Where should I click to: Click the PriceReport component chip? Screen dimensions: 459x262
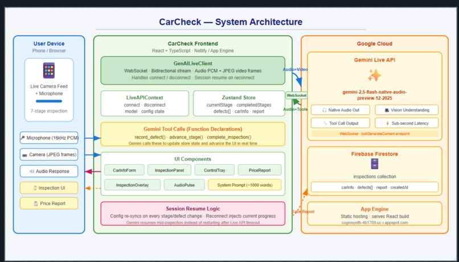[x=260, y=170]
